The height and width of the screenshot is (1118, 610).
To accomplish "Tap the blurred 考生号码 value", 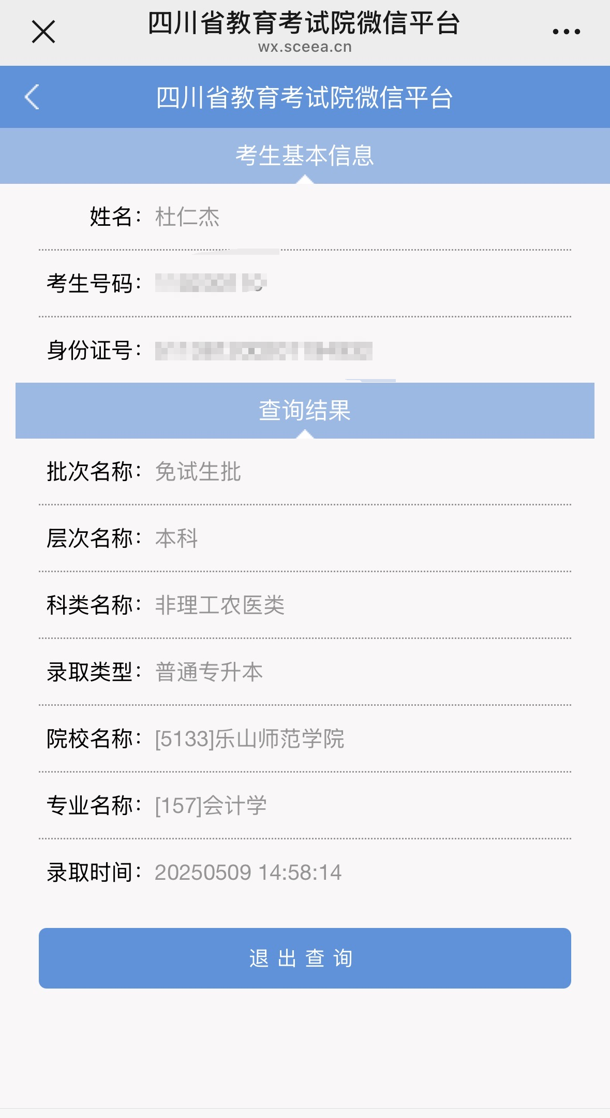I will 211,283.
